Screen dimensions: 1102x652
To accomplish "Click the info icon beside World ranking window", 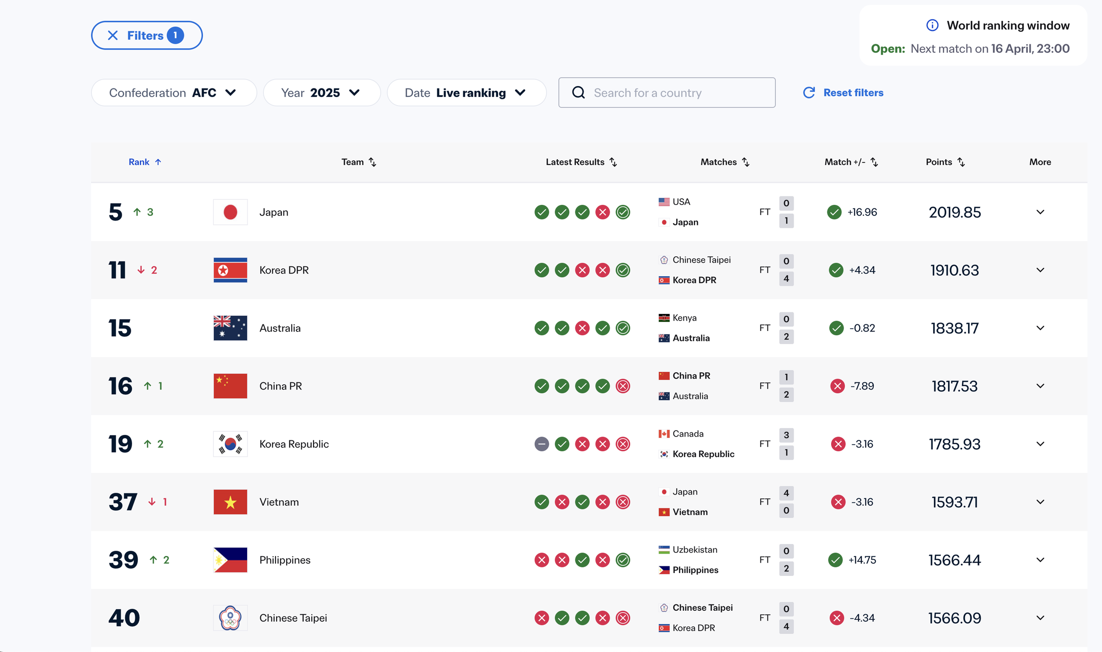I will 932,25.
